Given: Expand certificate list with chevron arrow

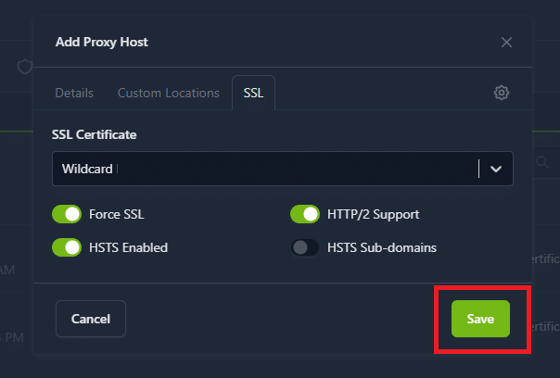Looking at the screenshot, I should coord(496,169).
